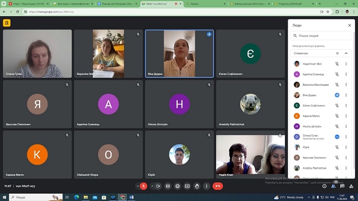Viewport: 358px width, 201px height.
Task: Click the orange K avatar of Карина Магоч tile
Action: (37, 154)
